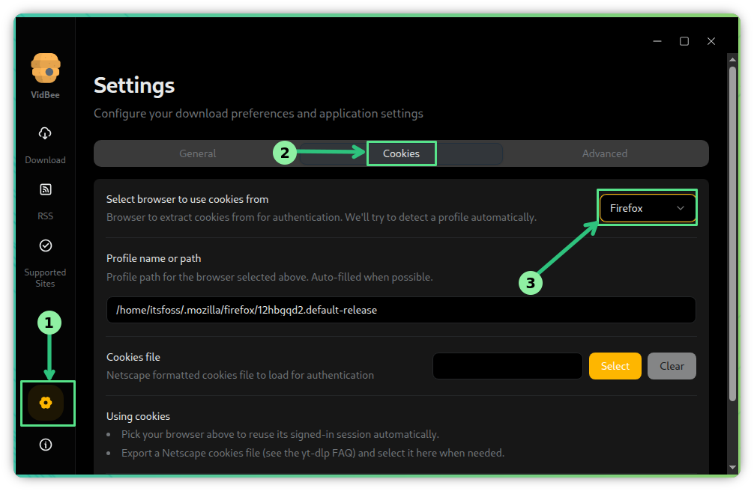The height and width of the screenshot is (491, 754).
Task: Open the Download section icon
Action: tap(45, 134)
